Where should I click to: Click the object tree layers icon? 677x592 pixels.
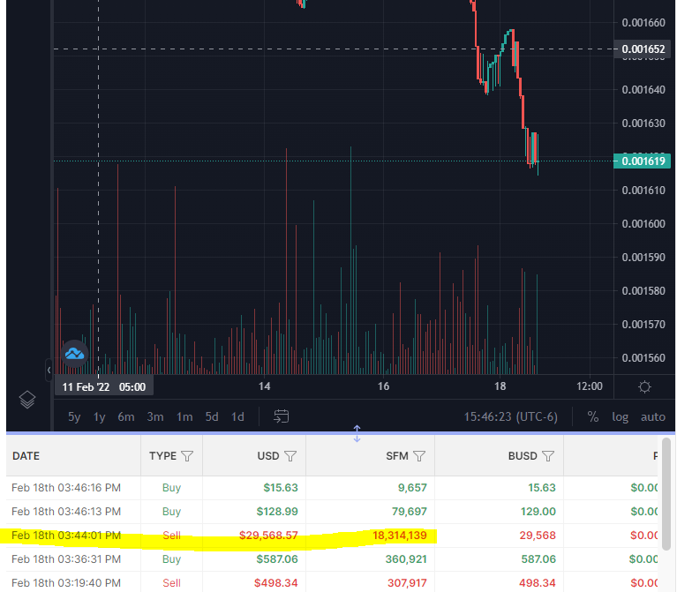[27, 399]
